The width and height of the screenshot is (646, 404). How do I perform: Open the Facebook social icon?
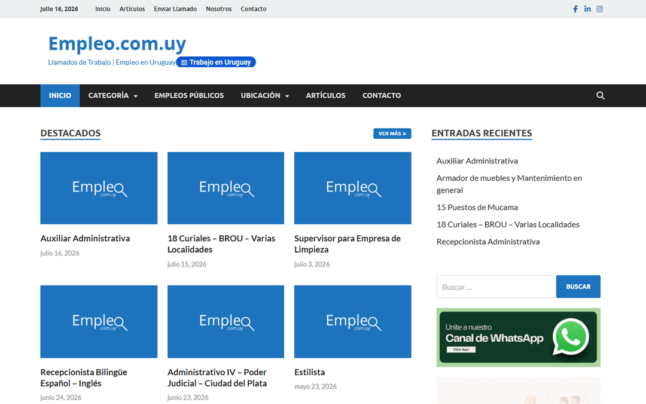[x=575, y=9]
